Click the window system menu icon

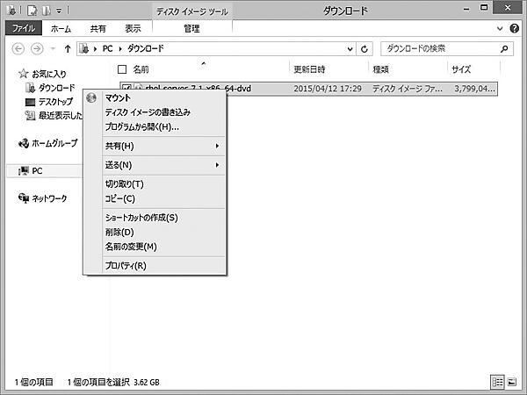pyautogui.click(x=11, y=10)
